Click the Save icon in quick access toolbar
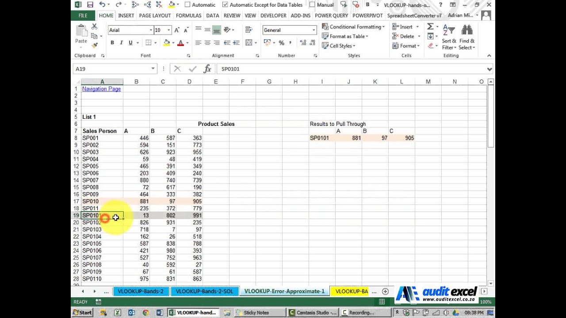This screenshot has width=566, height=318. tap(90, 4)
